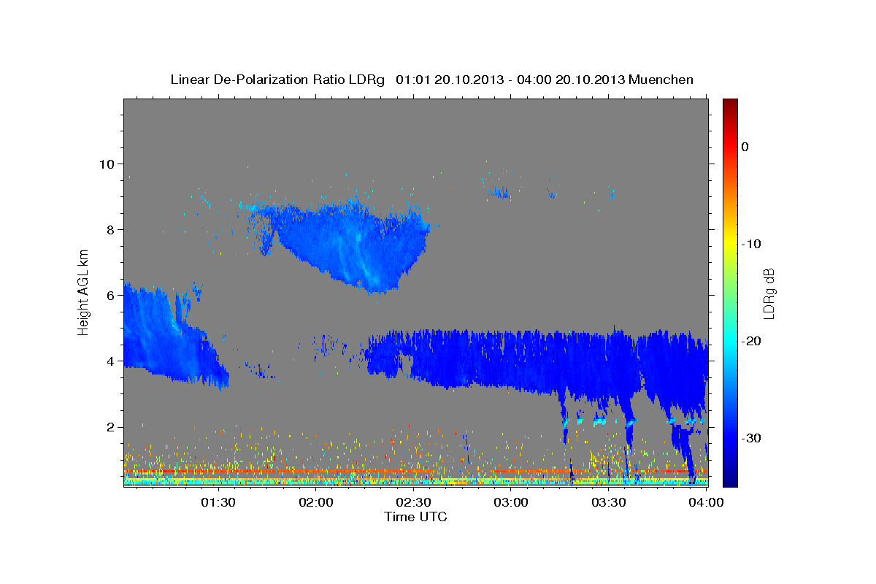Select the 02:00 time tick label
Screen dimensions: 876x584
click(317, 502)
